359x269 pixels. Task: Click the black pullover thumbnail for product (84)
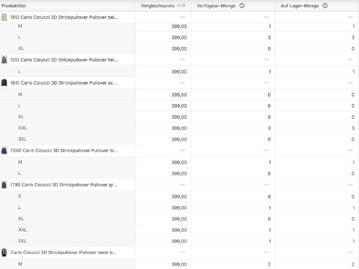tap(4, 83)
